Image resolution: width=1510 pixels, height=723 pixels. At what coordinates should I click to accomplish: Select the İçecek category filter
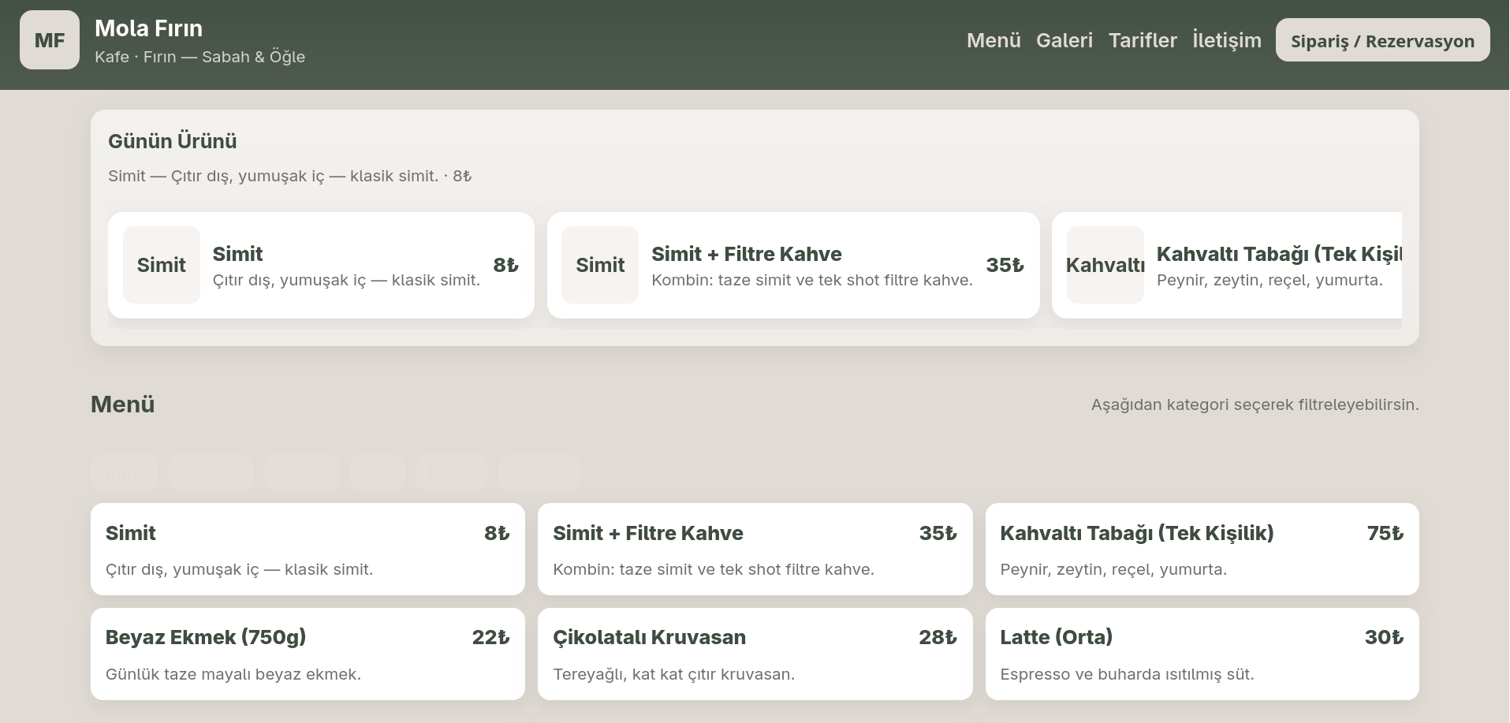point(451,473)
